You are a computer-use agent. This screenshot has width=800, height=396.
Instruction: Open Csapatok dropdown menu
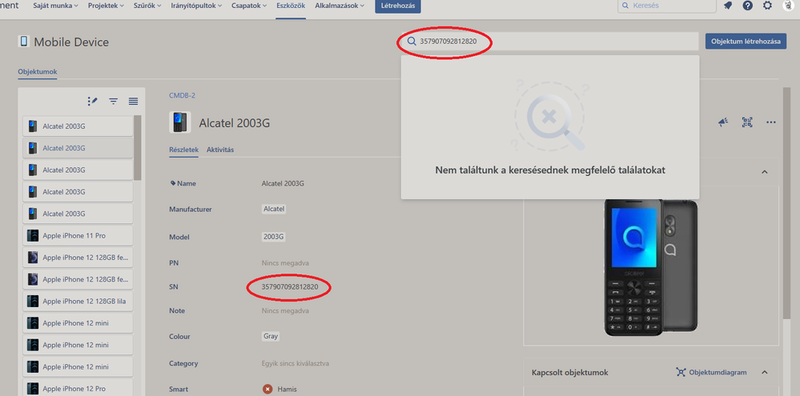coord(249,6)
